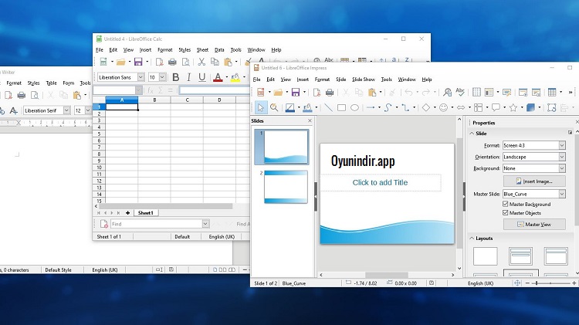This screenshot has width=579, height=325.
Task: Click the Save icon in Impress toolbar
Action: [x=296, y=93]
